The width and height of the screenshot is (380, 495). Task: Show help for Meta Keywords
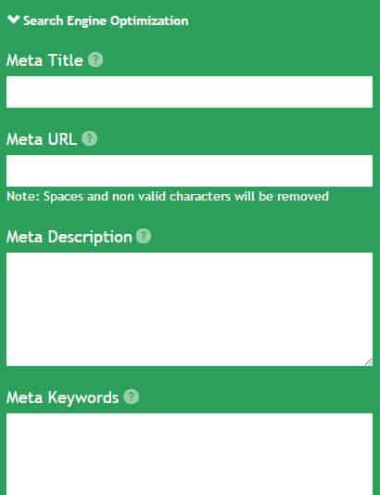[132, 397]
